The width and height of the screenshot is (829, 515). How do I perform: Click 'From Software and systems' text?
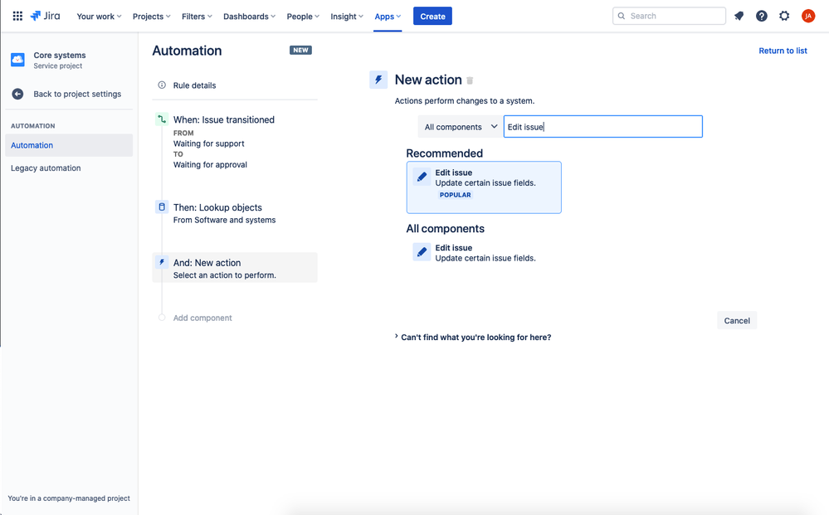coord(224,220)
